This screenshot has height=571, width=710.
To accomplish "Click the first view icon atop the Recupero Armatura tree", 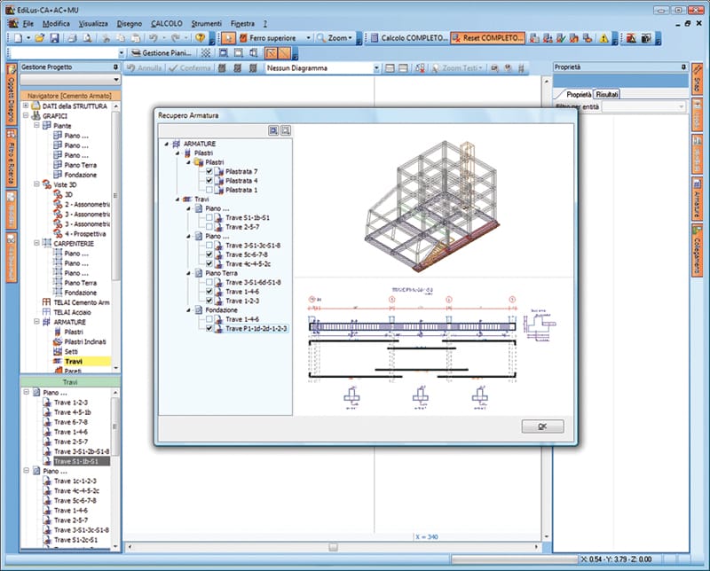I will click(x=273, y=129).
